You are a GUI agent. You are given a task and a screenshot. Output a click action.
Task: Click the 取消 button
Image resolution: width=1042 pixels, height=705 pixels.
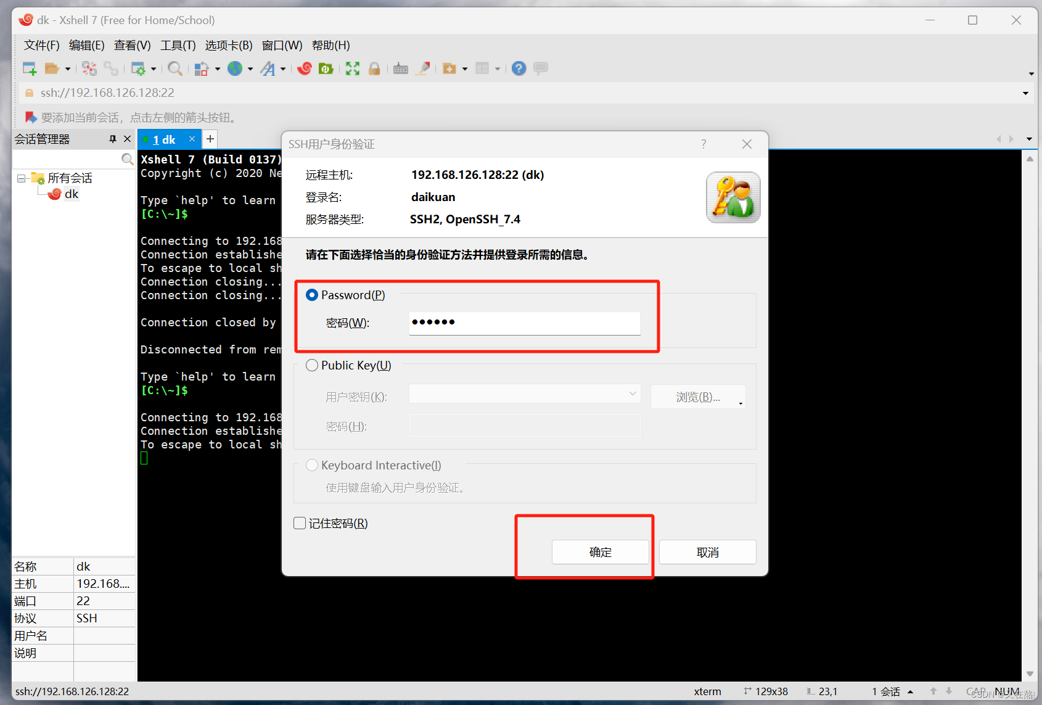click(x=708, y=552)
